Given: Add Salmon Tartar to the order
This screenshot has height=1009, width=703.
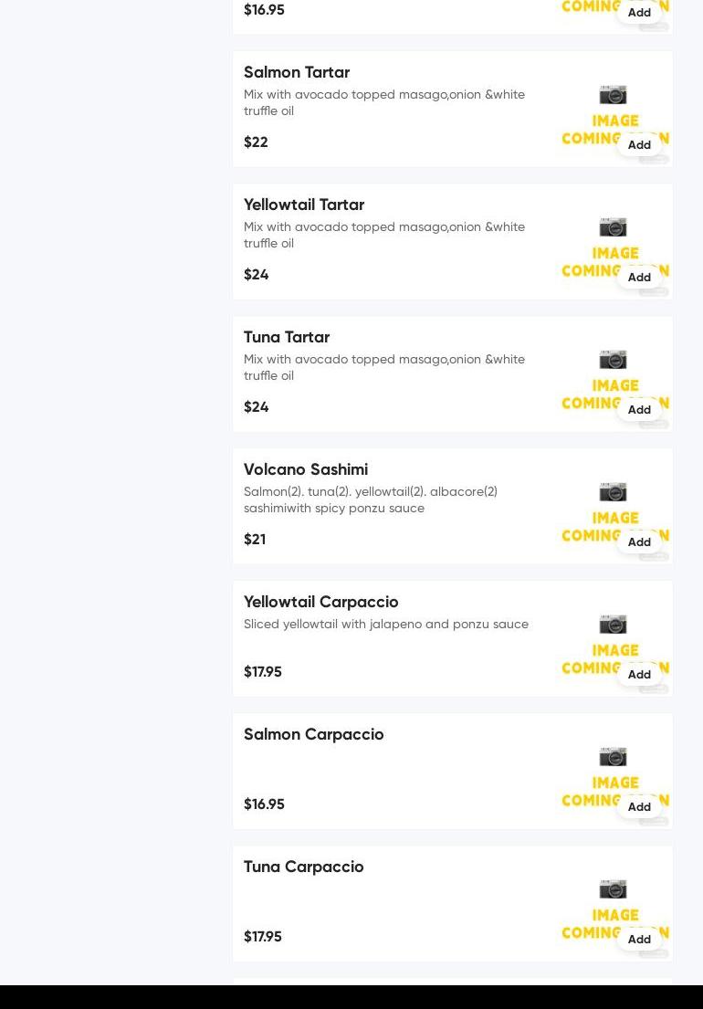Looking at the screenshot, I should click(x=639, y=145).
